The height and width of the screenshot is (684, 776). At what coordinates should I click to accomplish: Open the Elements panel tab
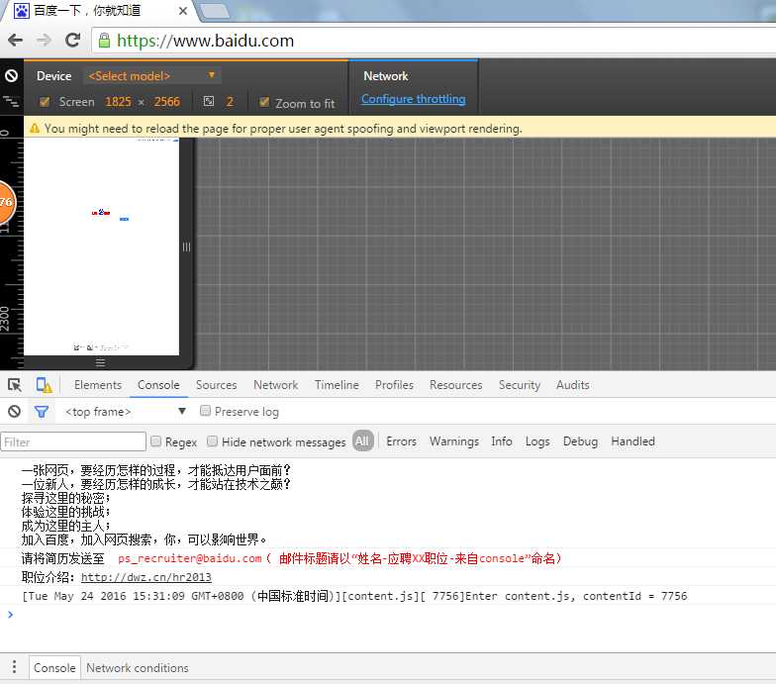tap(98, 384)
